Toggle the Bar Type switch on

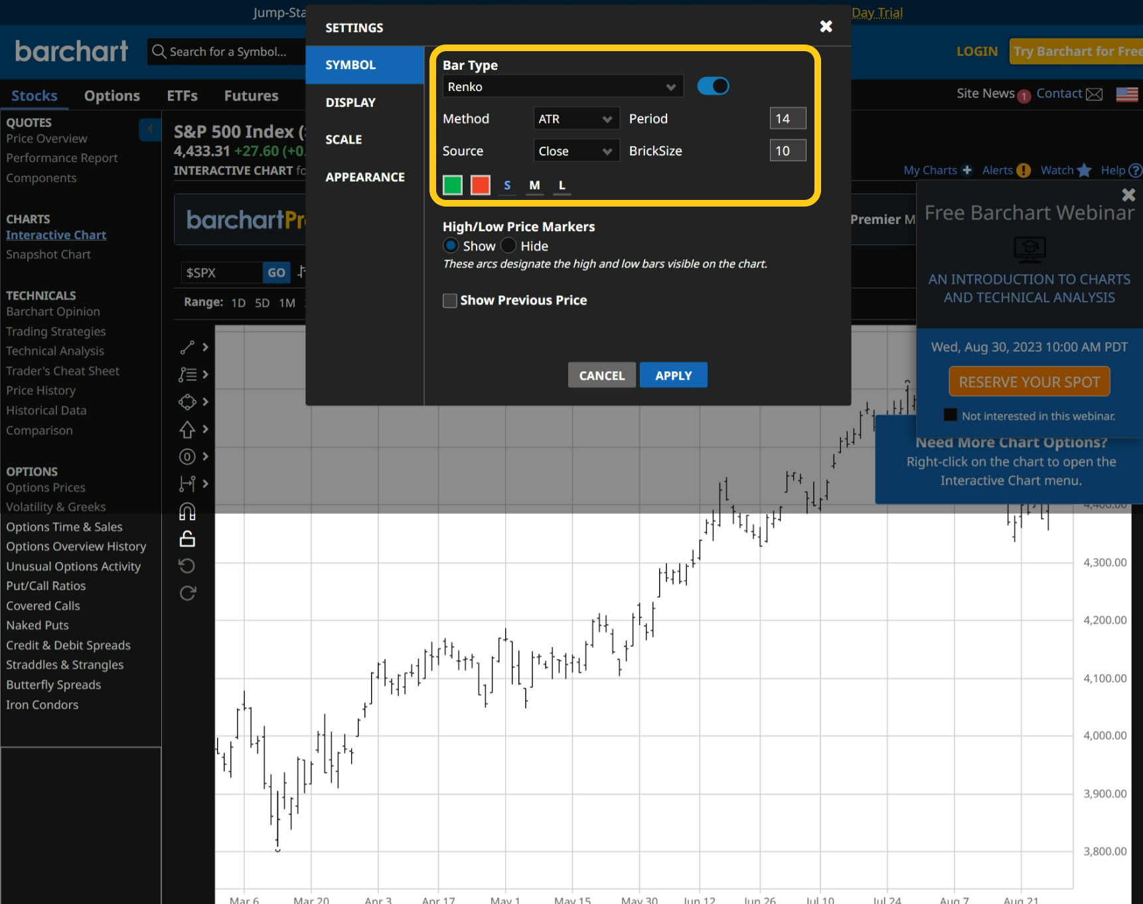click(x=713, y=86)
